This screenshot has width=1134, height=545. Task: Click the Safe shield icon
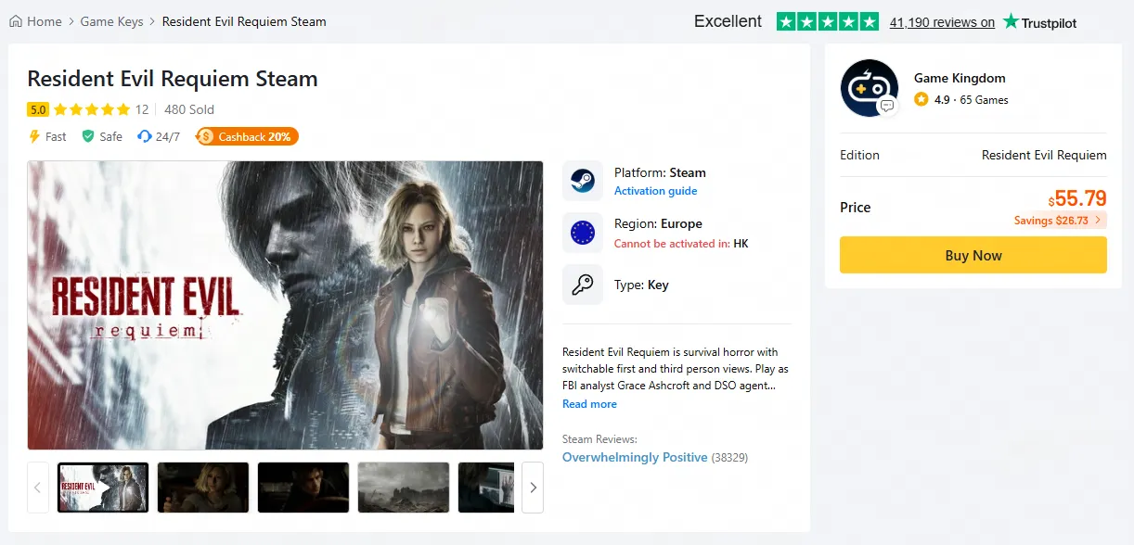88,136
